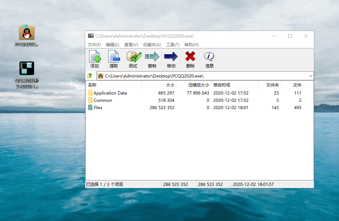Close the 7-Zip window
Screen dimensions: 339x221
(x=306, y=36)
